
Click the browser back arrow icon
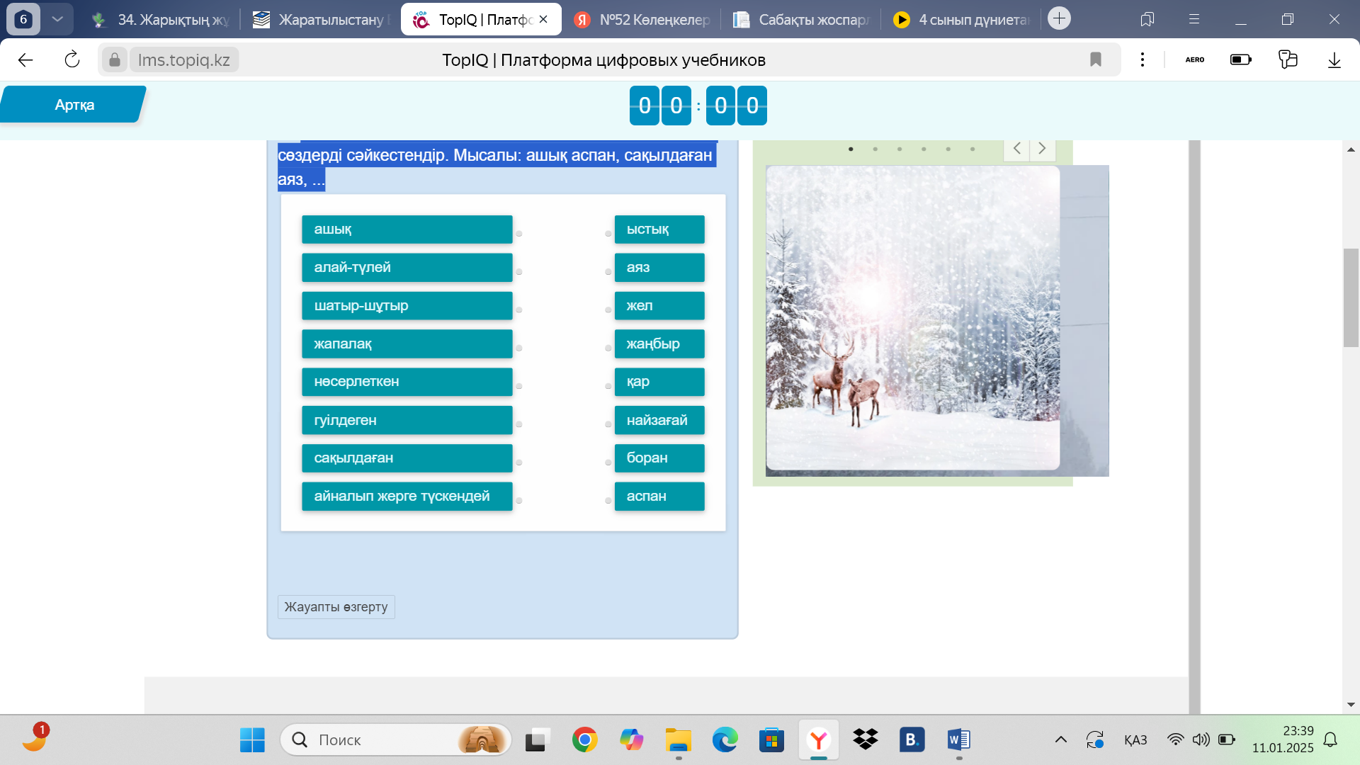(25, 60)
